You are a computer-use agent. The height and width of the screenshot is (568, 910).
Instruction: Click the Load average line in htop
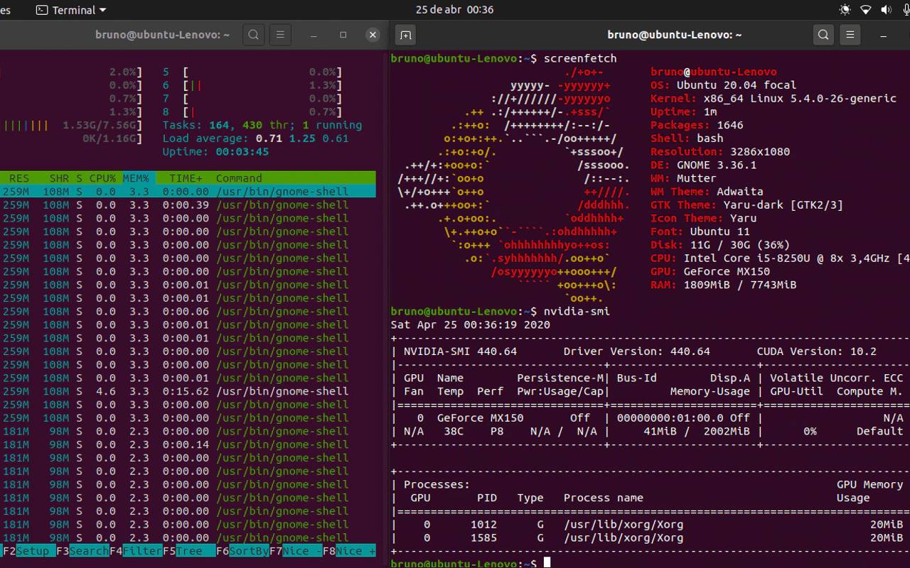[x=256, y=138]
